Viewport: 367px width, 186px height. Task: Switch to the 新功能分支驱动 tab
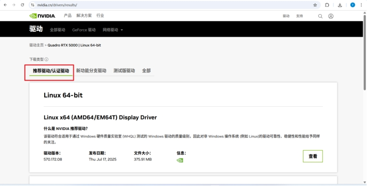(91, 71)
